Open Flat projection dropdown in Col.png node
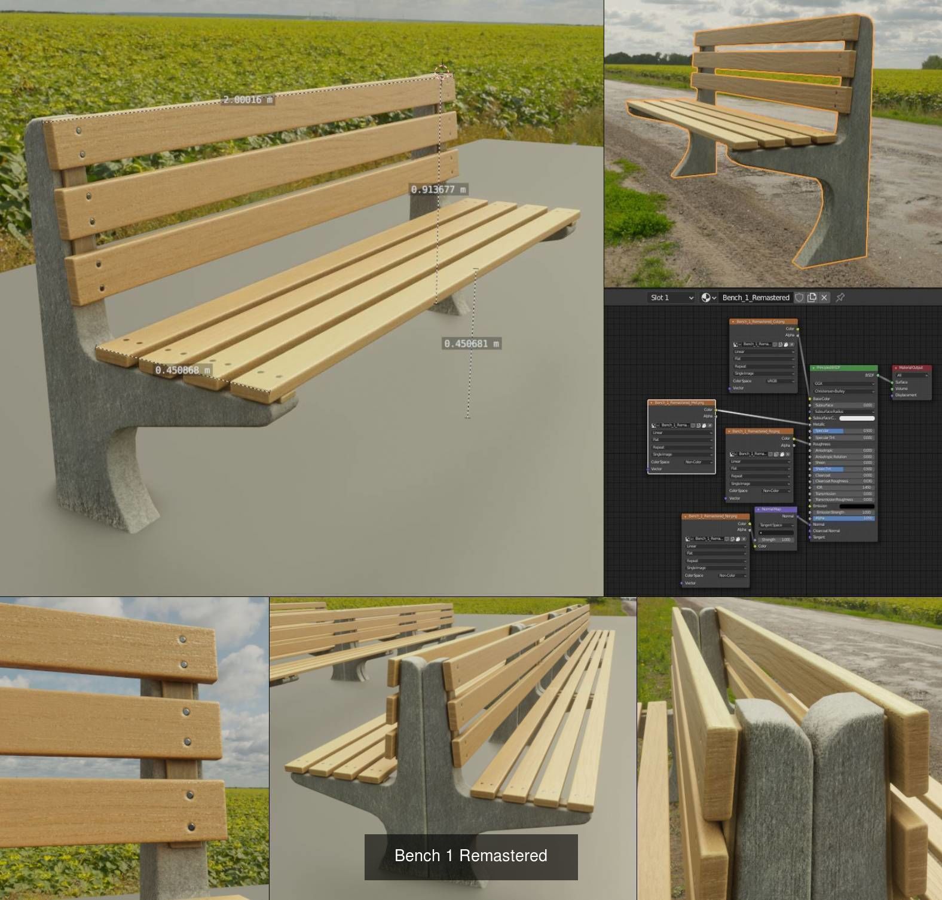This screenshot has height=900, width=942. point(764,359)
